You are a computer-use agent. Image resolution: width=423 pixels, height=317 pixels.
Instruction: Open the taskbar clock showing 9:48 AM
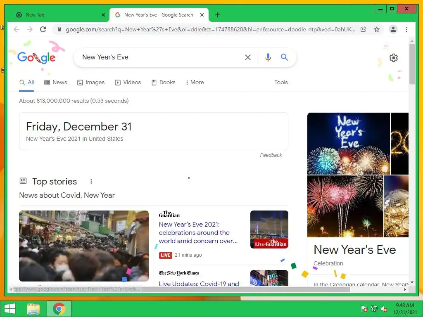point(405,309)
